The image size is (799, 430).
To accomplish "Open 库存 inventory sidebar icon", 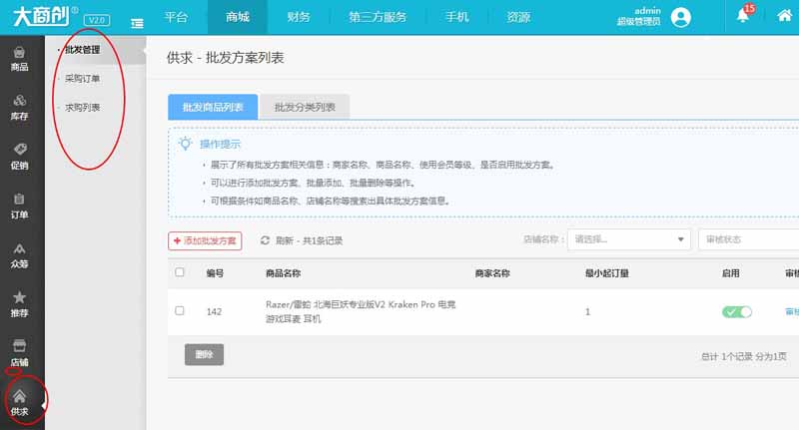I will (x=20, y=108).
